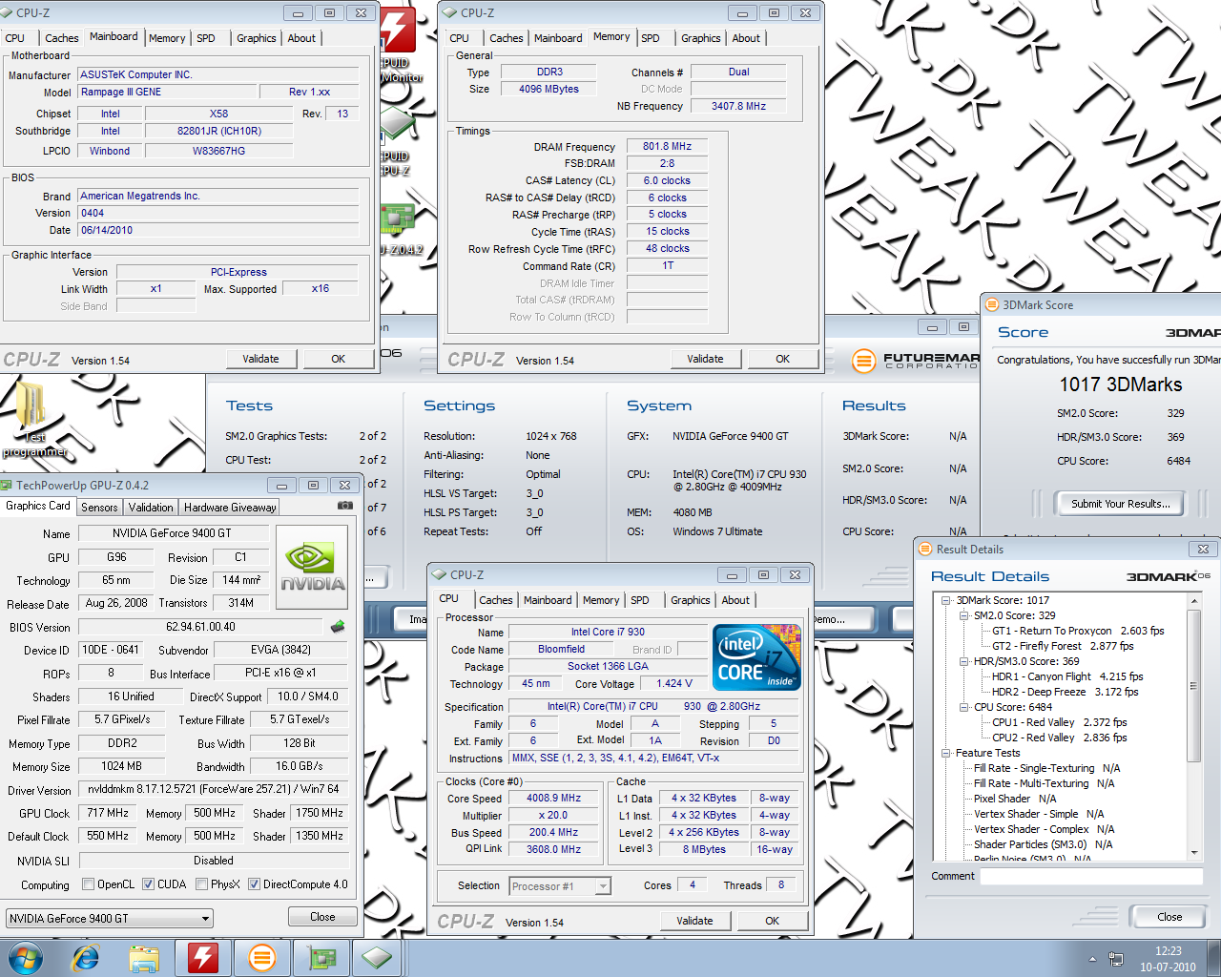Click GPU-Z screenshot camera icon
The image size is (1221, 977).
tap(345, 506)
